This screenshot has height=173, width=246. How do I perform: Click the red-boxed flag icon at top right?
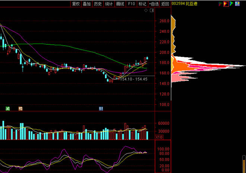[226, 4]
